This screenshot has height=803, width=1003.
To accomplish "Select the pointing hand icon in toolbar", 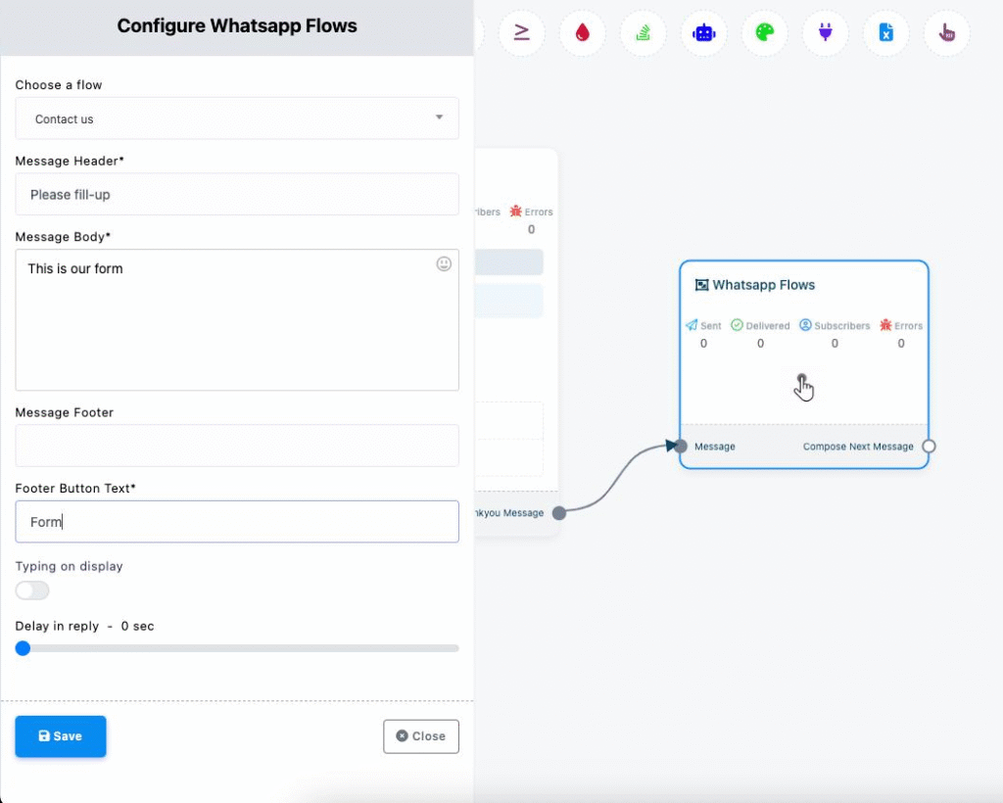I will [x=947, y=32].
